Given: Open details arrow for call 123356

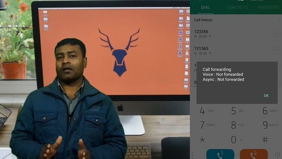Looking at the screenshot, I should 277,34.
